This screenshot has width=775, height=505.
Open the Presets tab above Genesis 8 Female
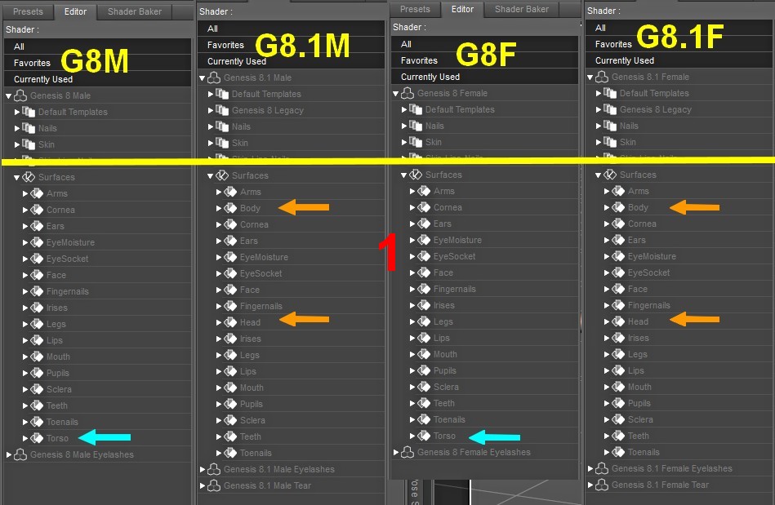point(415,9)
